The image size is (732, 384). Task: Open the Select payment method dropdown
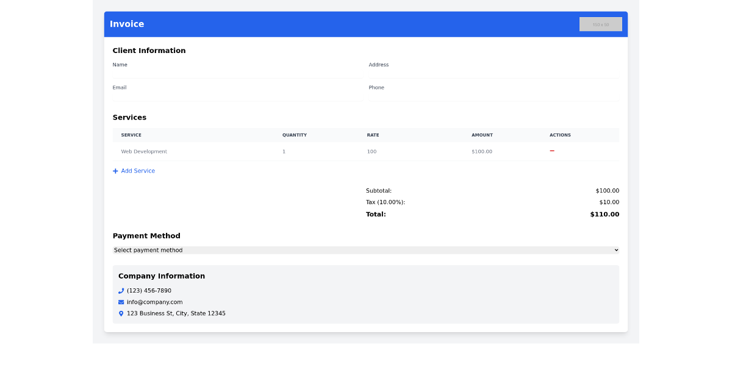pyautogui.click(x=366, y=250)
